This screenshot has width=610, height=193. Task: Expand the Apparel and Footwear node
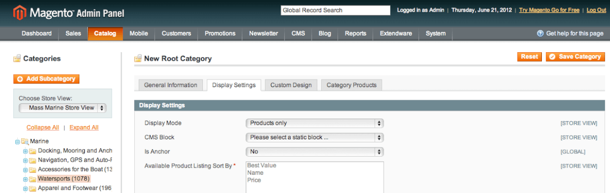pyautogui.click(x=25, y=189)
